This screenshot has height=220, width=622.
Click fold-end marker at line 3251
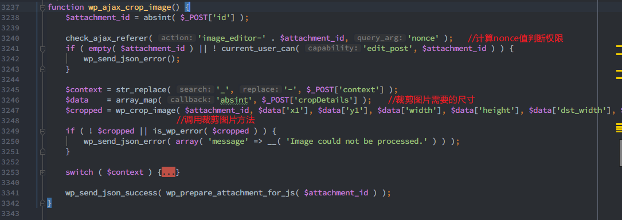click(43, 151)
